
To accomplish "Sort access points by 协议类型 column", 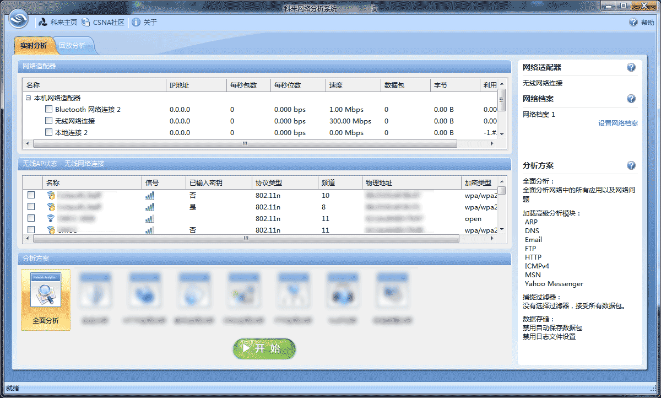I will pos(285,183).
